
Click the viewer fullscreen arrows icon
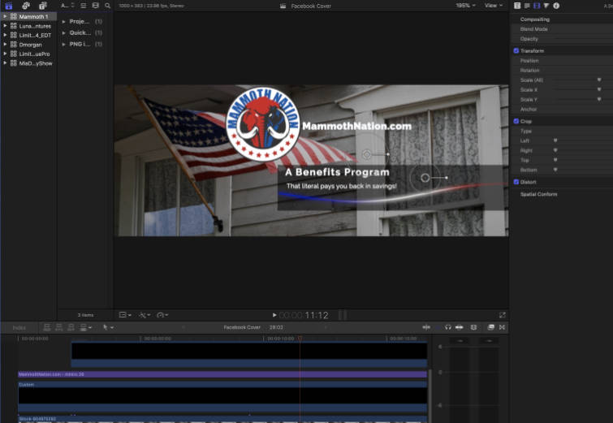(503, 315)
